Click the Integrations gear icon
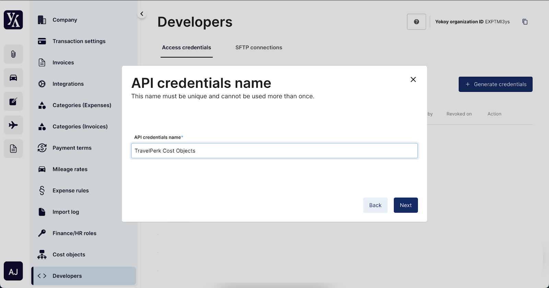549x288 pixels. [42, 84]
